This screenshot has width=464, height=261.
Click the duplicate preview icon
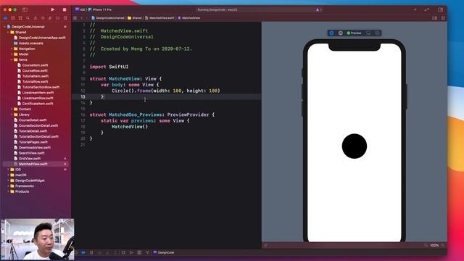click(x=377, y=33)
